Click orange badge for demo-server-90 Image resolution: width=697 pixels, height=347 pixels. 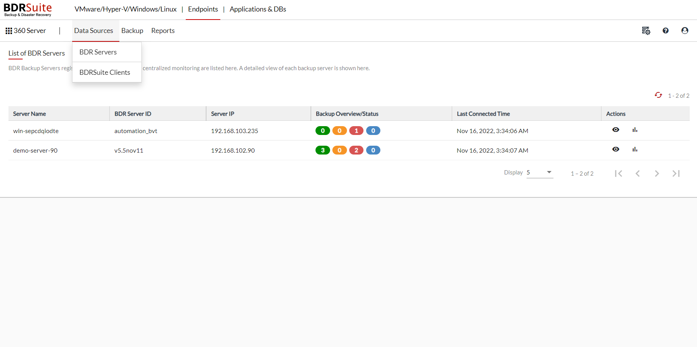[340, 150]
